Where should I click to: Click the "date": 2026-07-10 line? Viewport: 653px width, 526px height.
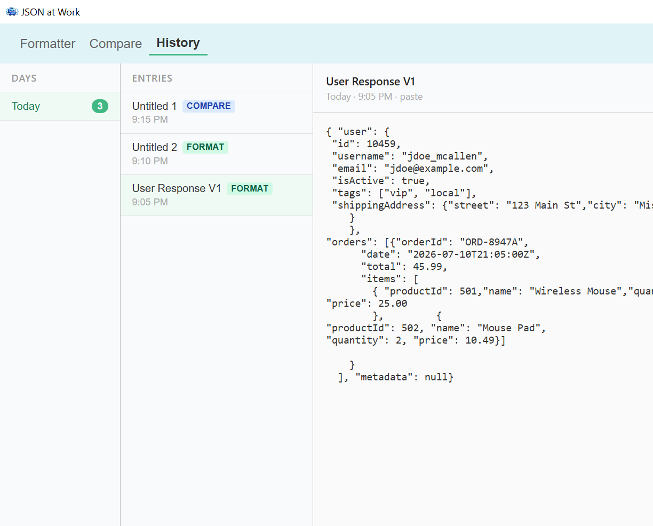450,254
